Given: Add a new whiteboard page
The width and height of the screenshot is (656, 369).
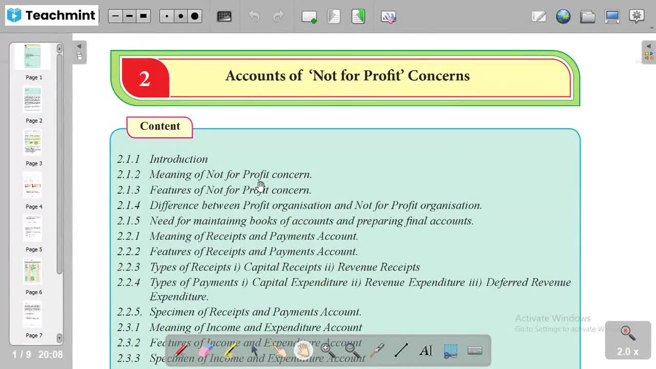Looking at the screenshot, I should (309, 16).
